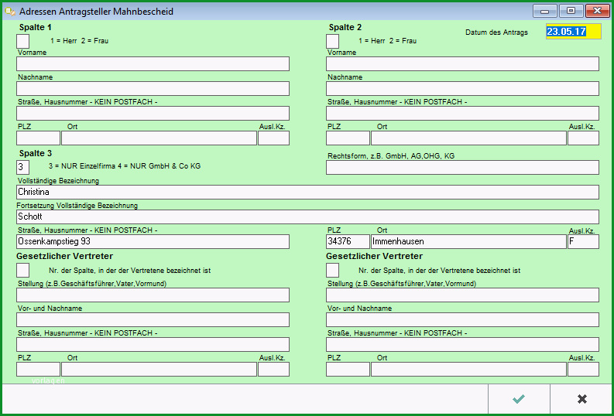
Task: Click the Spalte 1 Vorname field
Action: click(x=153, y=63)
